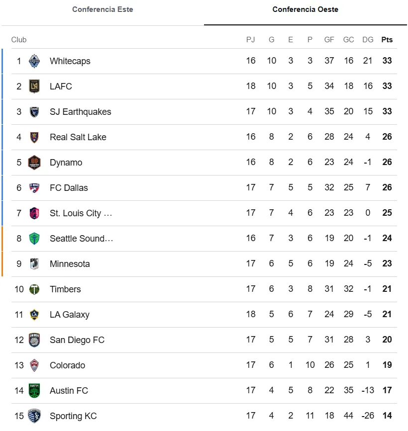This screenshot has width=408, height=431.
Task: Click the Seattle Sounders green logo
Action: (x=34, y=239)
